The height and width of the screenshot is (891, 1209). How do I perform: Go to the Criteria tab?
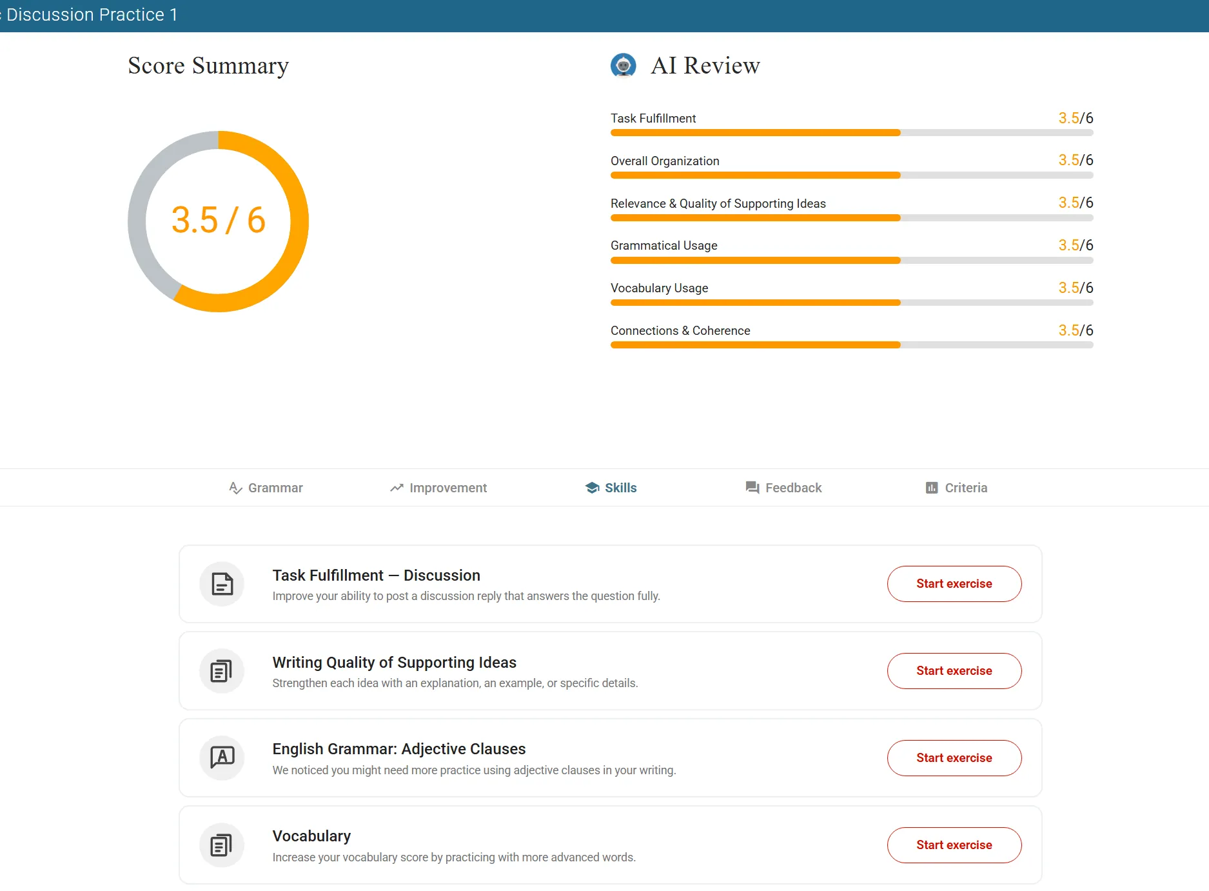click(956, 488)
